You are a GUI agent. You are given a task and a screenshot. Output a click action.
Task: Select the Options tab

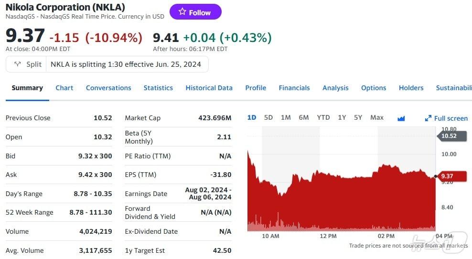(374, 88)
